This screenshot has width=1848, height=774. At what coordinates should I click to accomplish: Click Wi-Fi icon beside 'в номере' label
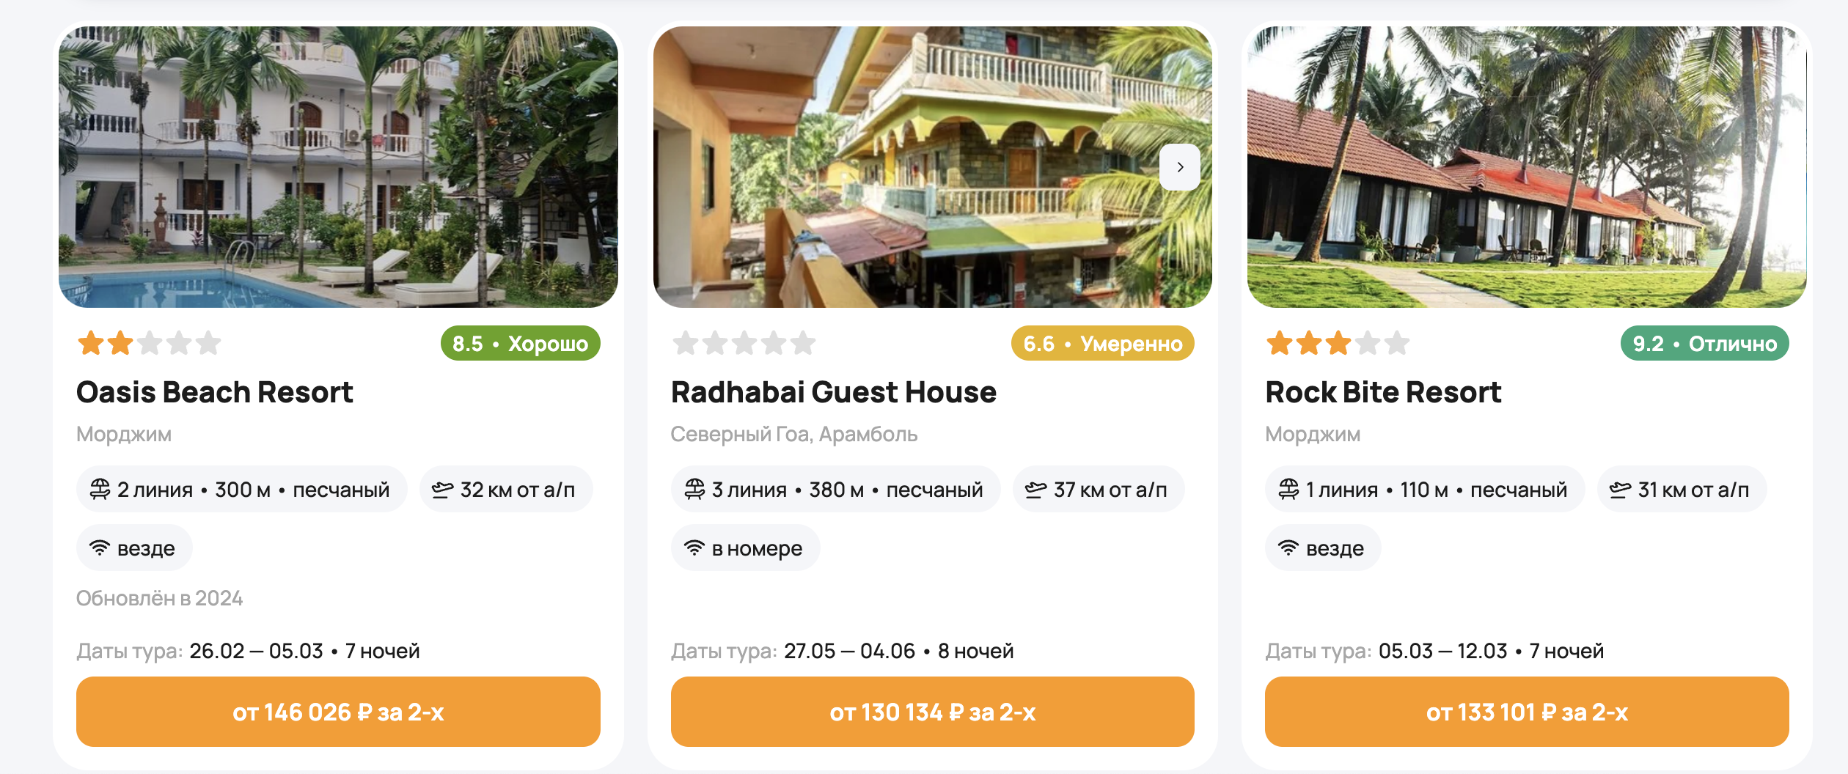[694, 548]
